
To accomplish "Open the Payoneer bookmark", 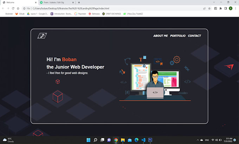I will 80,14.
